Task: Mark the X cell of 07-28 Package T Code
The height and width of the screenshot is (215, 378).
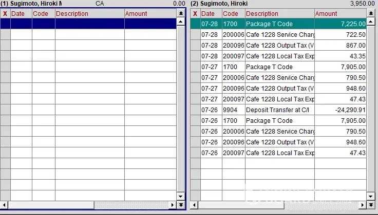Action: tap(195, 24)
